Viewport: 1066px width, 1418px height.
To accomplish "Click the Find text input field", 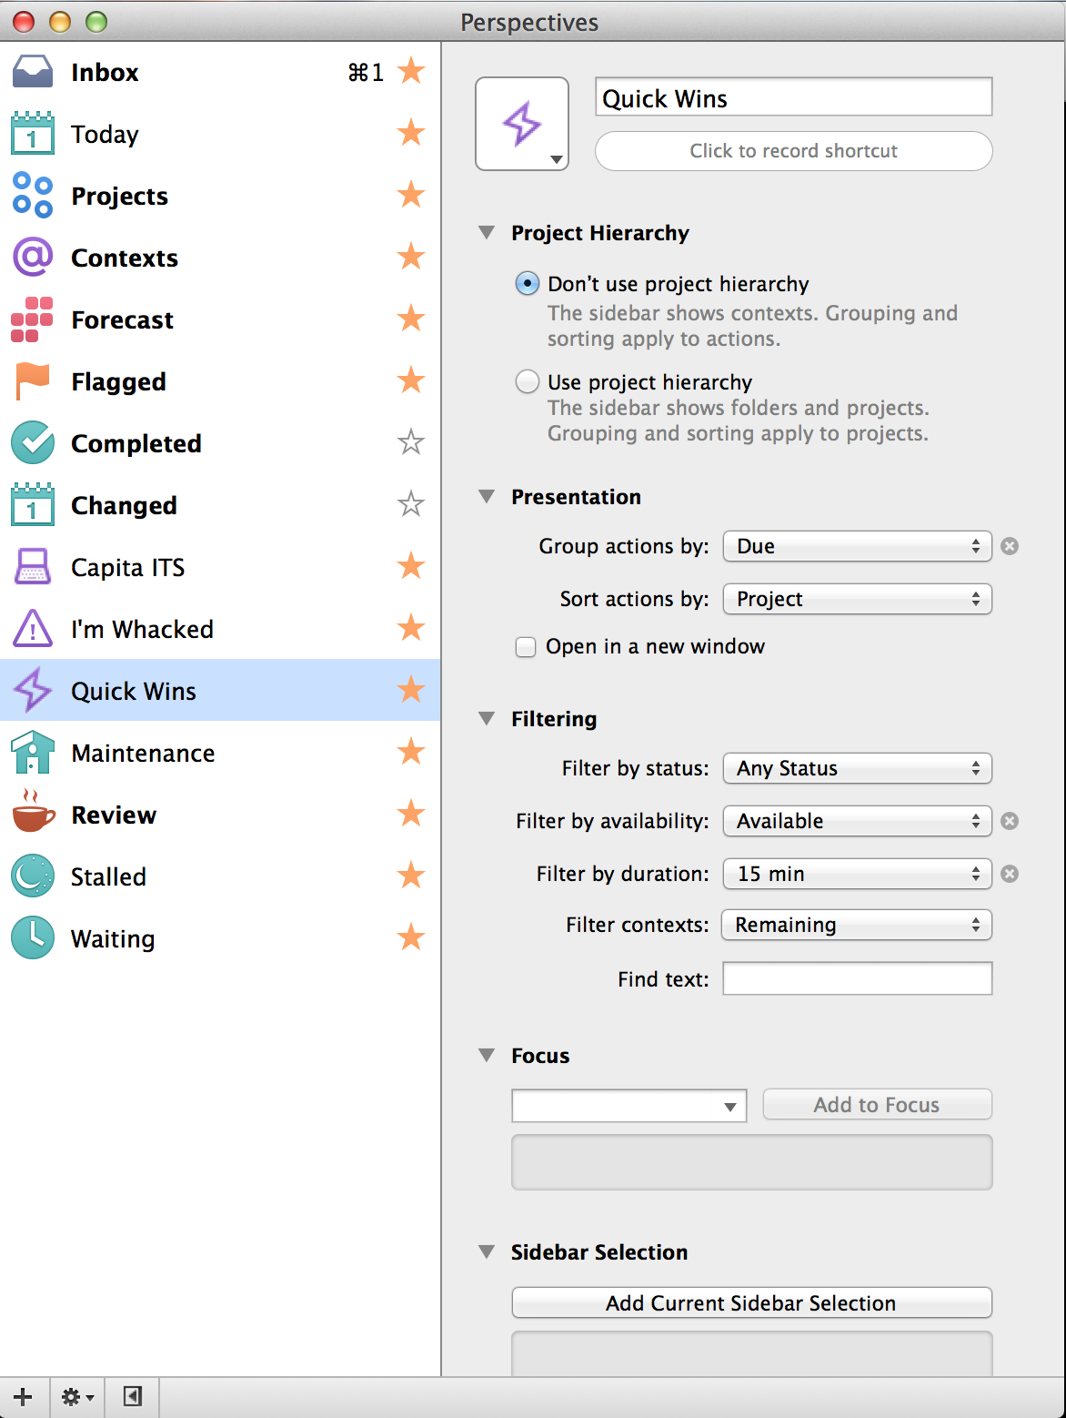I will click(857, 978).
